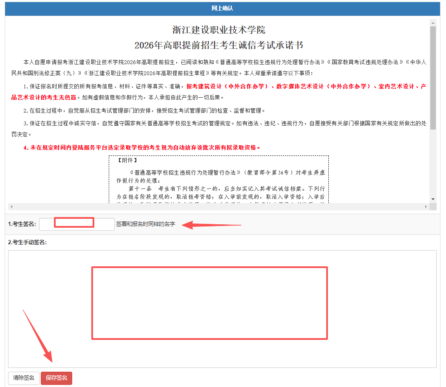Click the vertical scrollbar thumb in the pledge panel

pos(433,76)
